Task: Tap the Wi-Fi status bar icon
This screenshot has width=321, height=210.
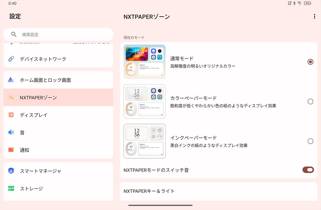Action: tap(299, 3)
